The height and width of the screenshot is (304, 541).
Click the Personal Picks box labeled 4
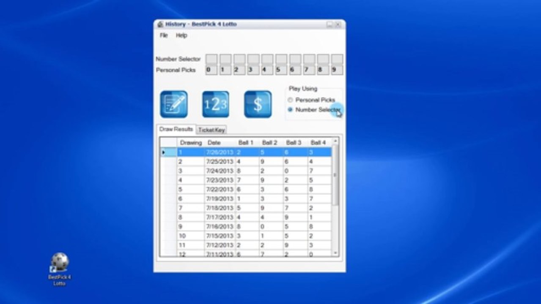click(x=267, y=70)
